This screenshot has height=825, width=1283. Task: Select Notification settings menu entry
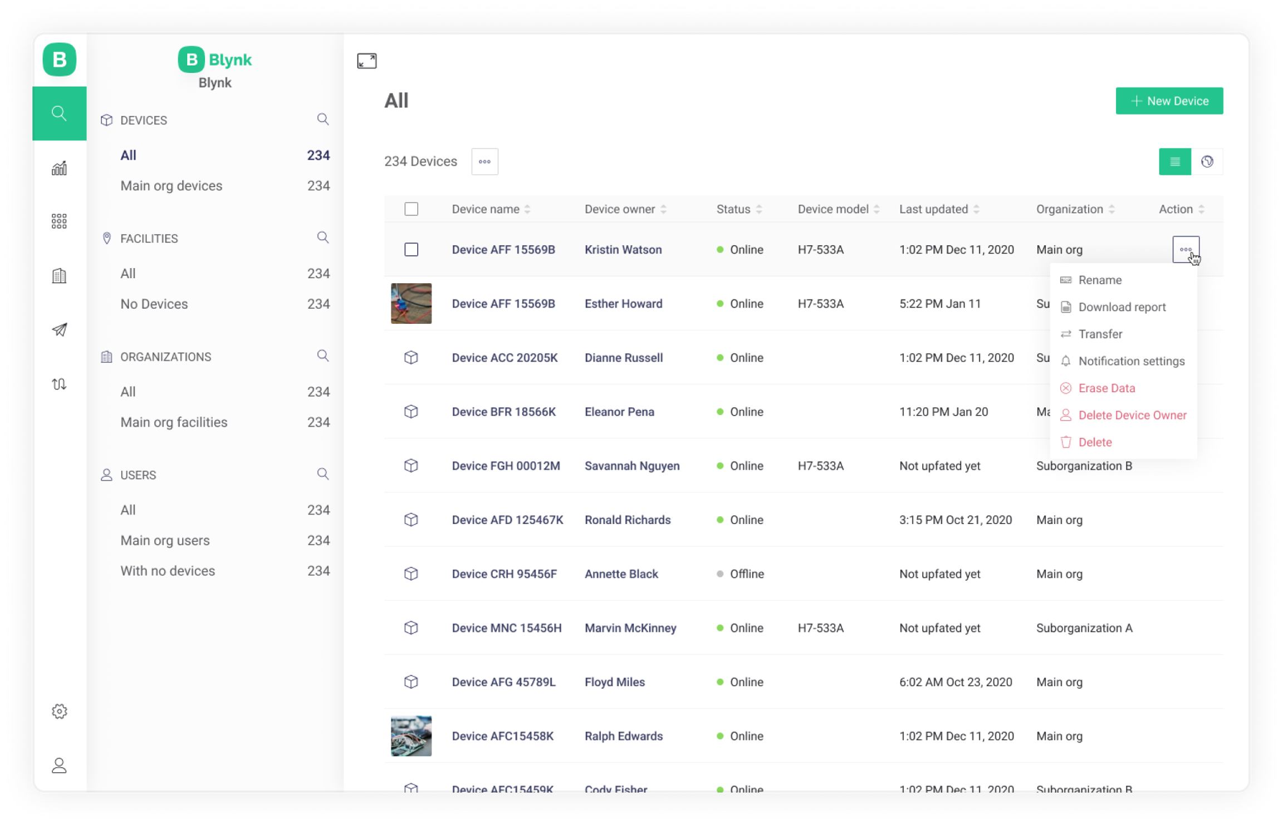pyautogui.click(x=1131, y=361)
